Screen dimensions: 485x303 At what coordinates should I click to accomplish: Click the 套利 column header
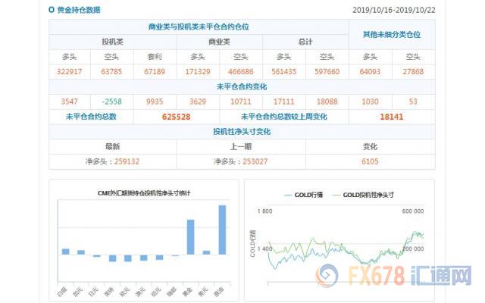click(x=155, y=57)
